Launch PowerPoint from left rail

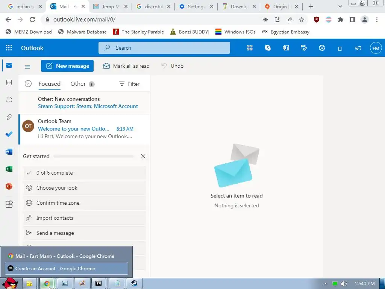tap(9, 186)
